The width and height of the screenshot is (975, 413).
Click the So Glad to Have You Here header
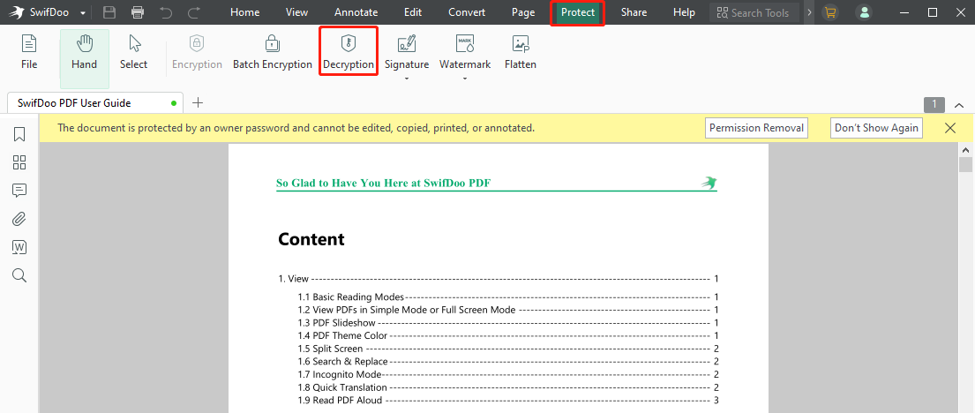pos(386,183)
